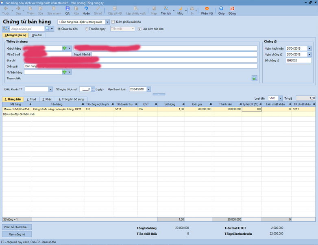Select the Chưa thu tiền radio button
Image resolution: width=318 pixels, height=245 pixels.
coord(59,29)
